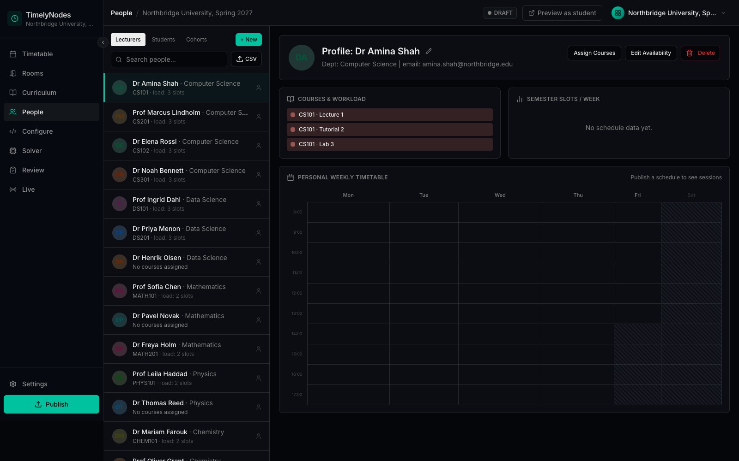
Task: Click TimelyNodes clock logo
Action: pyautogui.click(x=15, y=18)
